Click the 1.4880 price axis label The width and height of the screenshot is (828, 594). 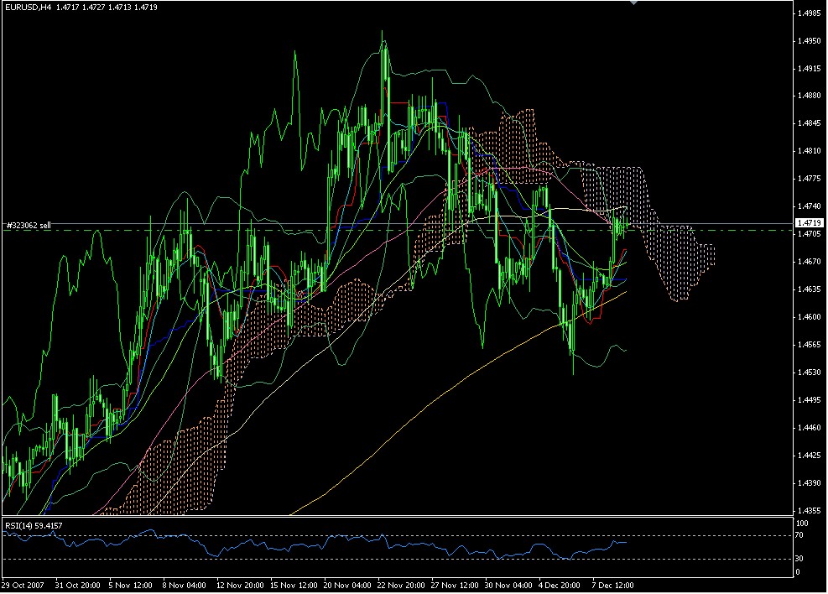(x=810, y=96)
